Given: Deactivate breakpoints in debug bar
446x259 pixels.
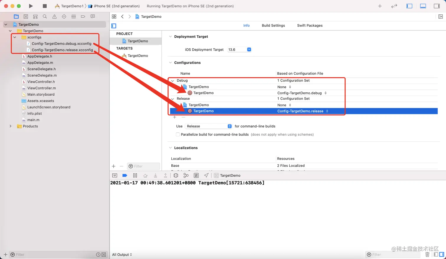Looking at the screenshot, I should (125, 175).
